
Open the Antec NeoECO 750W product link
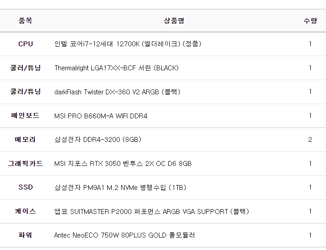point(124,235)
